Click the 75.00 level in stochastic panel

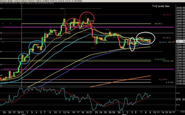coord(178,93)
